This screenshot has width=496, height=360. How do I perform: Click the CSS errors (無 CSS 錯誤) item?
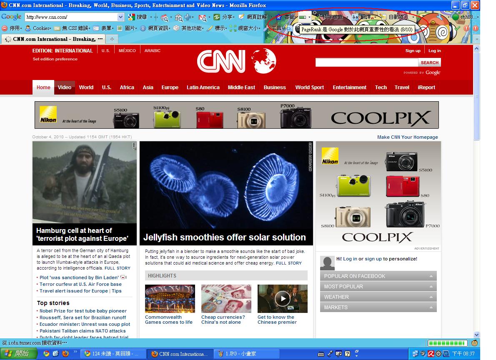72,28
